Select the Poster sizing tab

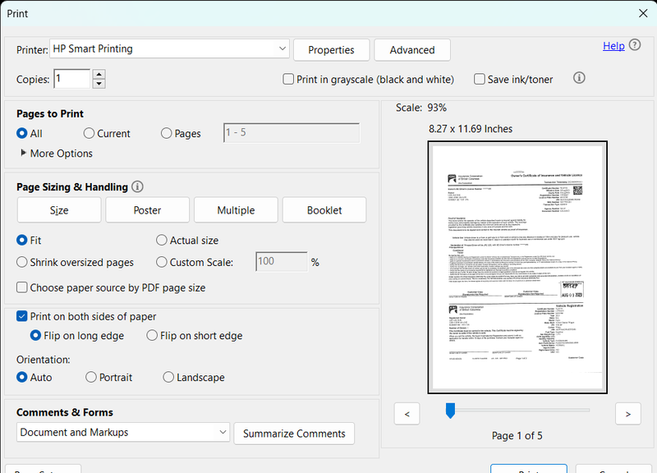pyautogui.click(x=148, y=210)
